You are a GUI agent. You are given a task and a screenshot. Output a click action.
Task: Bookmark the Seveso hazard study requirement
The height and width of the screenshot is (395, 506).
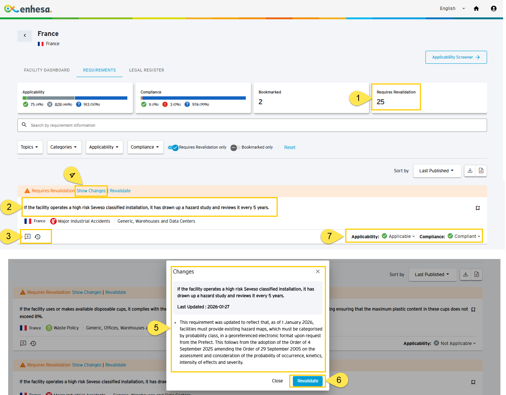pyautogui.click(x=478, y=208)
